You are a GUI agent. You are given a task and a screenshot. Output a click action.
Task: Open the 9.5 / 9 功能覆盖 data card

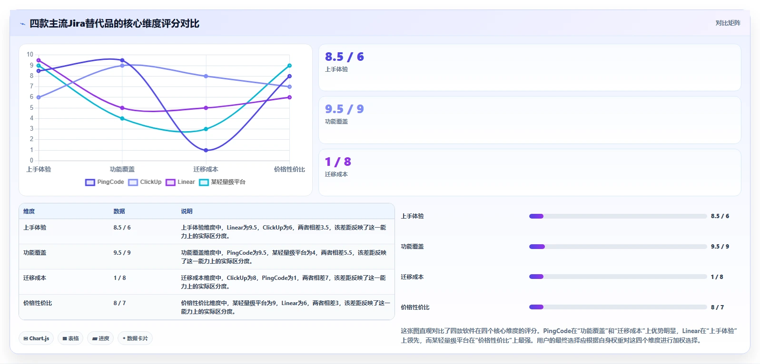[x=530, y=120]
